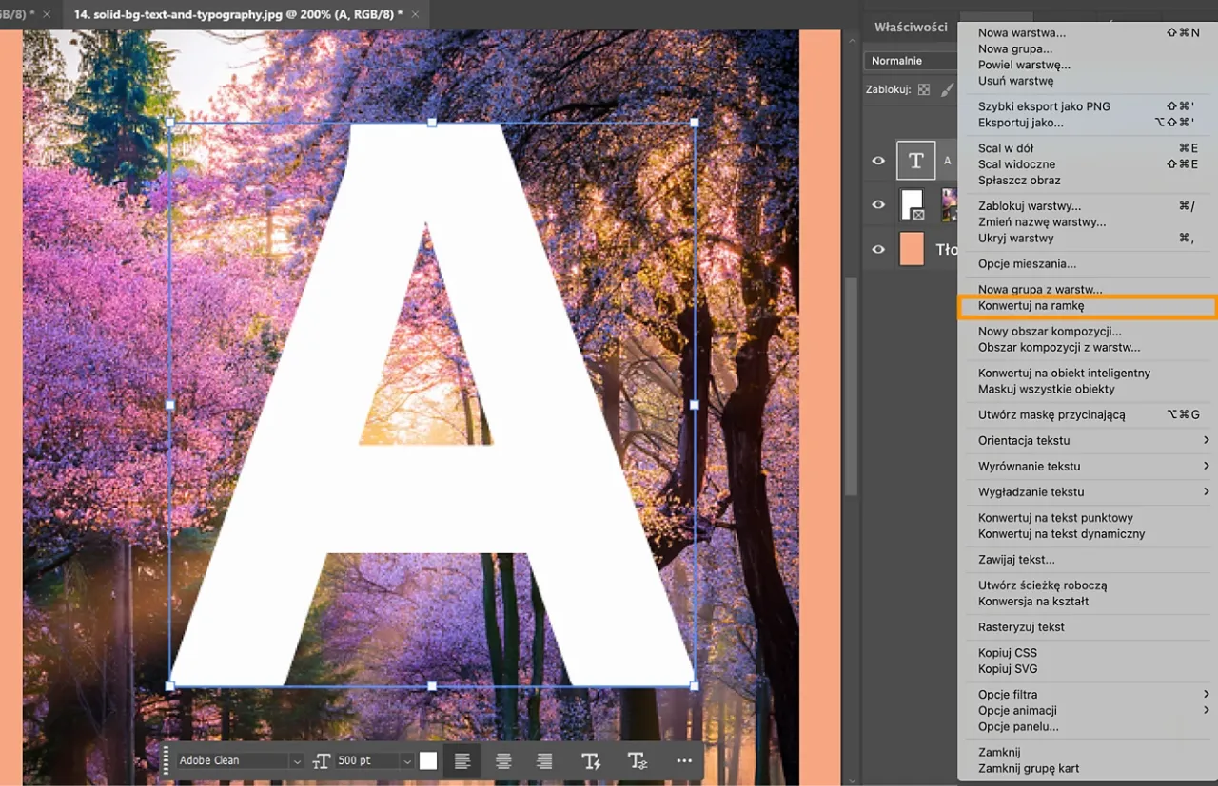Click the layer mask thumbnail

coord(911,203)
